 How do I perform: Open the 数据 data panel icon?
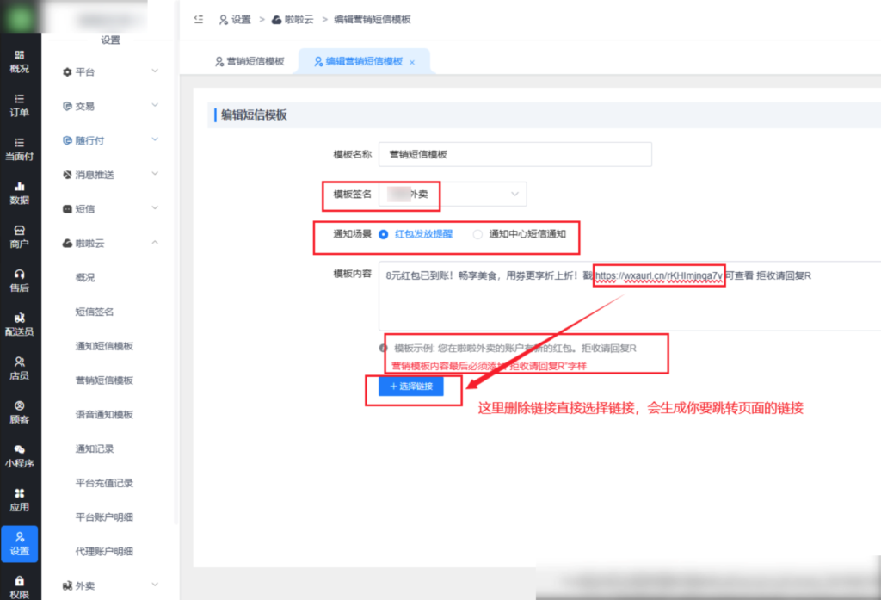19,191
